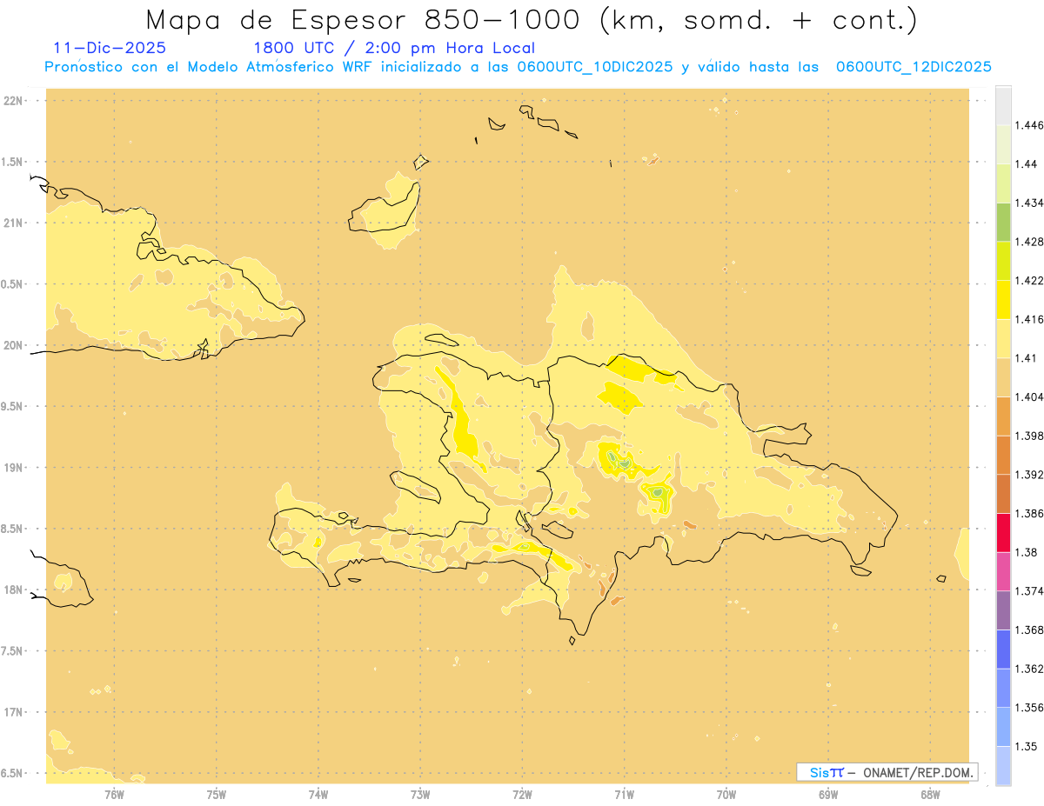
Task: Click the longitude label '70W'
Action: [726, 795]
